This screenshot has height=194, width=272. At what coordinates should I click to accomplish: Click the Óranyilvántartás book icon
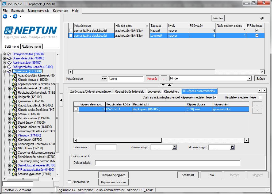(x=9, y=54)
